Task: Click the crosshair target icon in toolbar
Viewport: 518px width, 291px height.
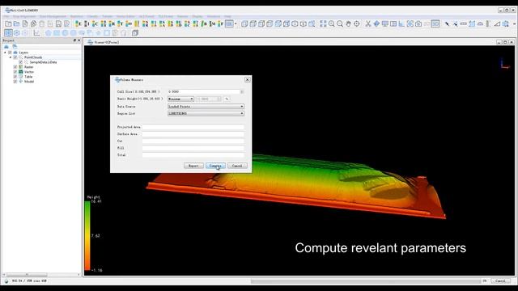Action: 357,23
